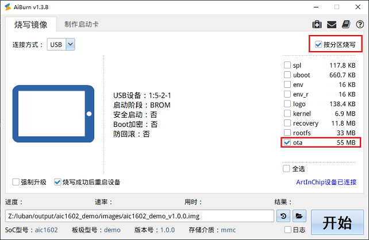Check the 全选 select-all checkbox

287,169
